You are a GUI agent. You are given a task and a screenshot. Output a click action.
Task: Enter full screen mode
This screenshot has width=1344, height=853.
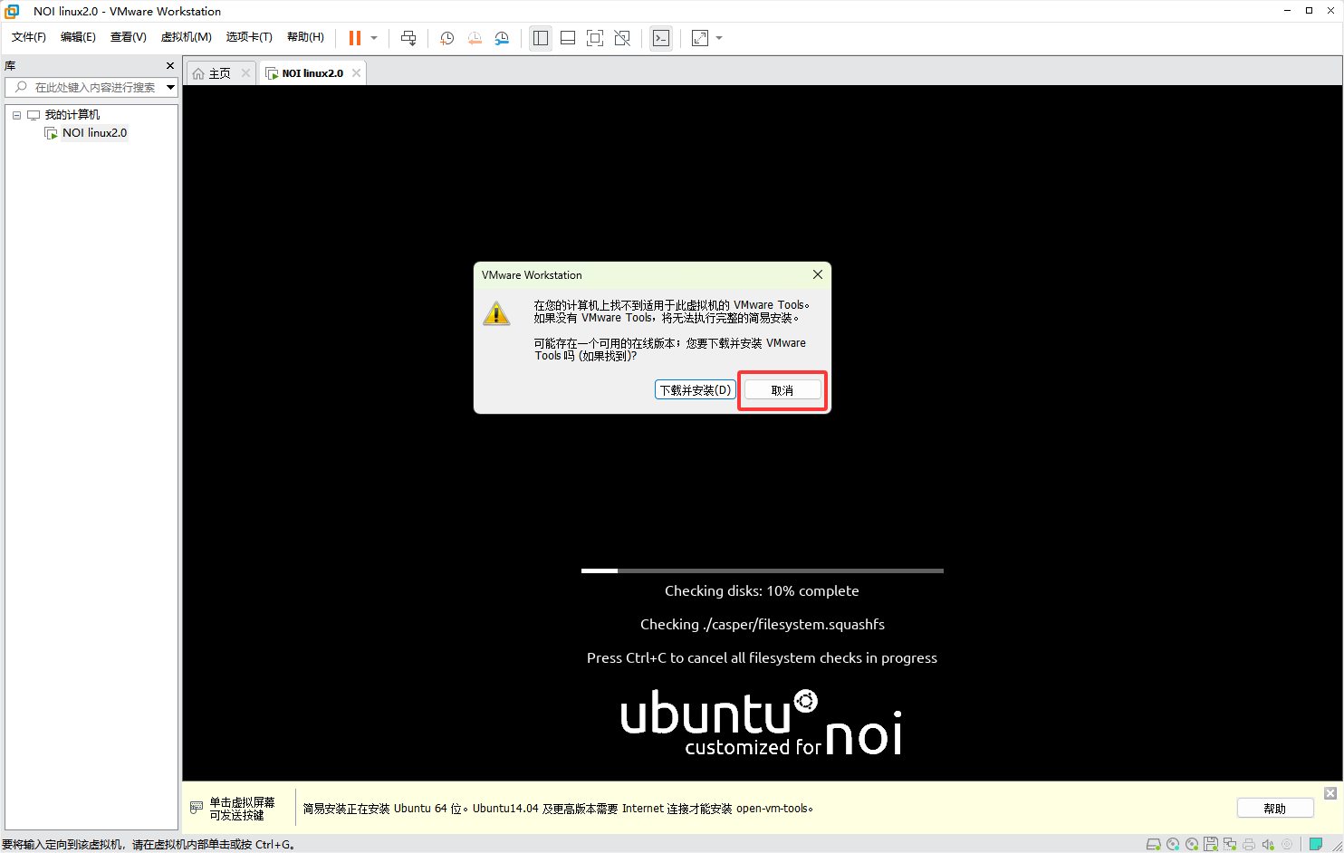coord(595,38)
